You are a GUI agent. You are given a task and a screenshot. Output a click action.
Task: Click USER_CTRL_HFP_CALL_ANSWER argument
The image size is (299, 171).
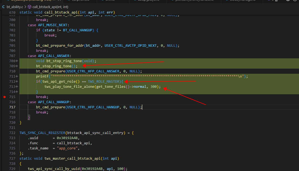93,71
